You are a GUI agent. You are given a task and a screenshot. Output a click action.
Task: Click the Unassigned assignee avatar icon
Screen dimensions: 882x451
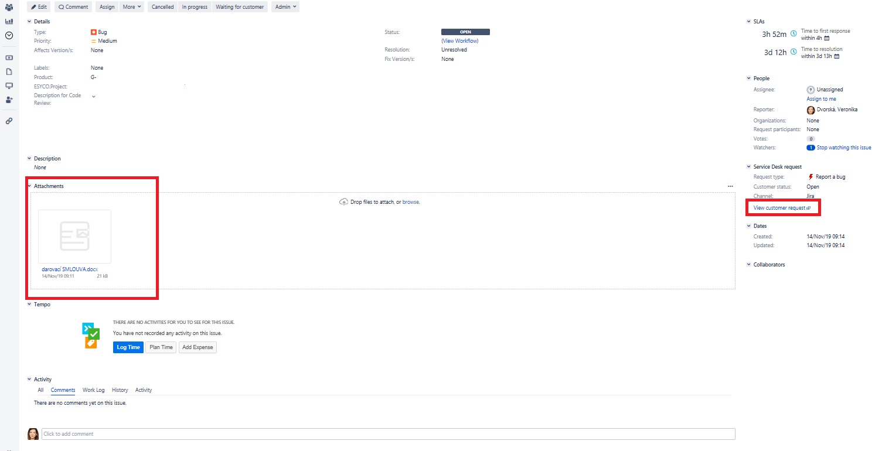pos(811,90)
